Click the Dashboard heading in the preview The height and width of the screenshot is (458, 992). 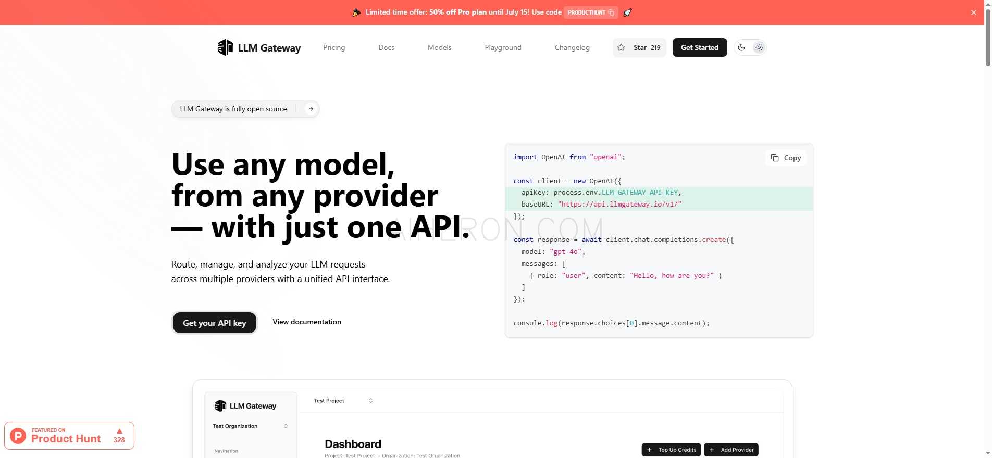[353, 444]
